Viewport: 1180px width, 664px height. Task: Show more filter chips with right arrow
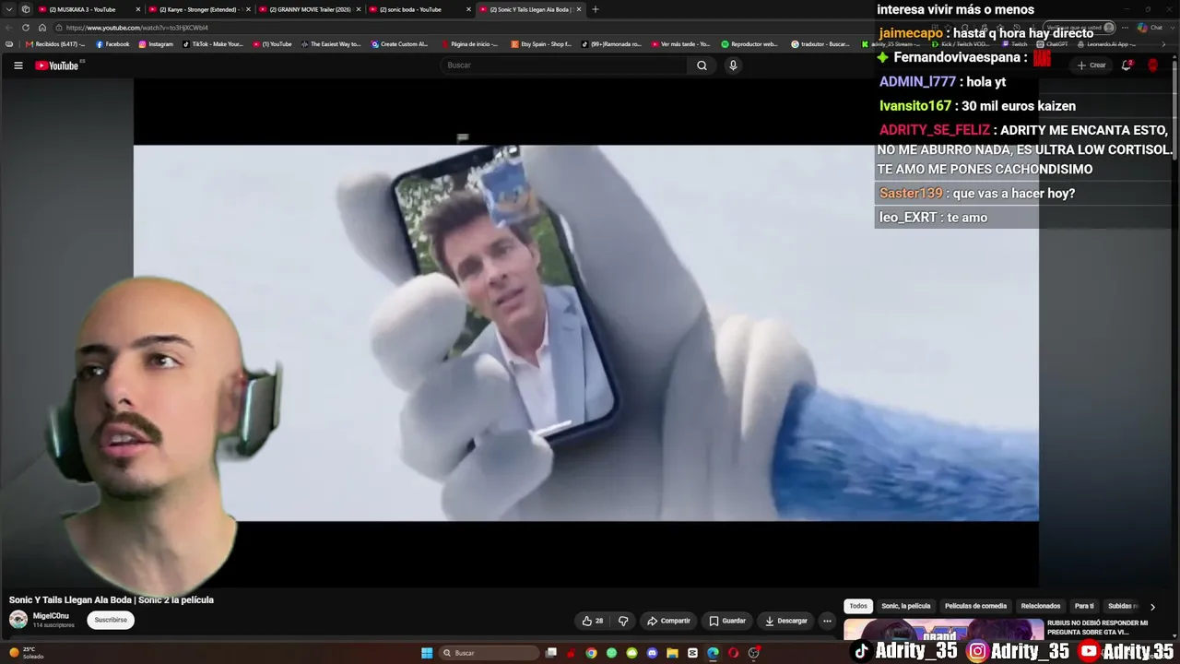click(x=1152, y=607)
